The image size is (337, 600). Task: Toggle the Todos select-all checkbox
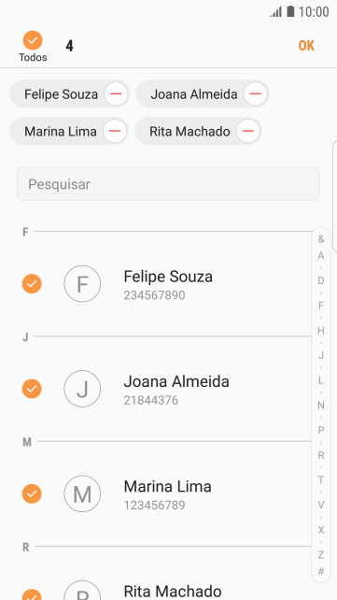click(33, 40)
